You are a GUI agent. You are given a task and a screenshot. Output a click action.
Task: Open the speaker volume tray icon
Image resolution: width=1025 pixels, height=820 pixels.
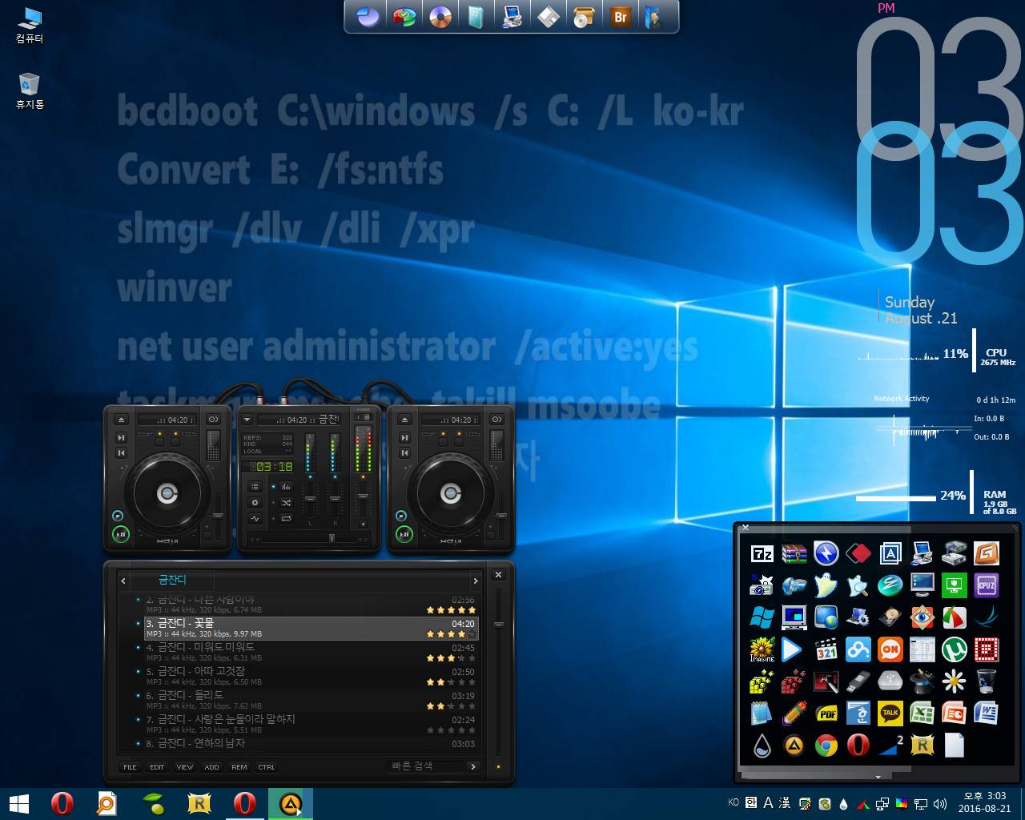pyautogui.click(x=940, y=804)
